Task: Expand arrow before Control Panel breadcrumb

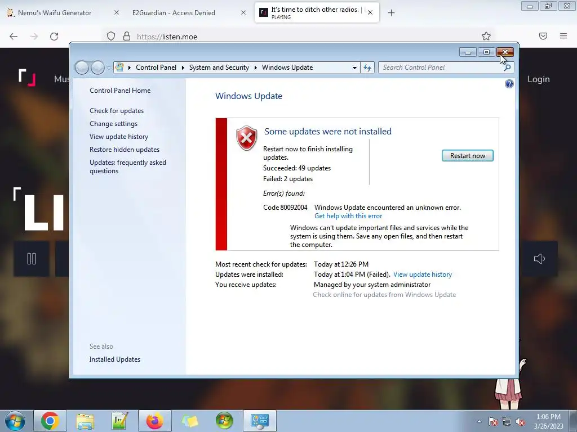Action: coord(130,67)
